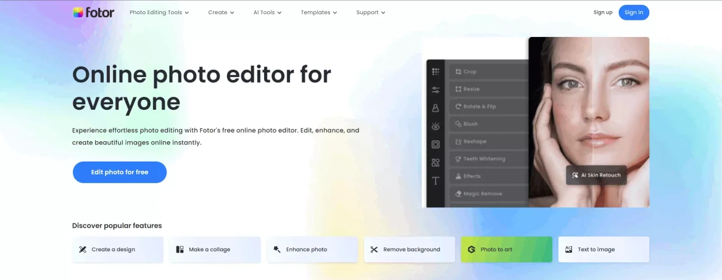Choose Reshape in editor panel

[x=489, y=141]
